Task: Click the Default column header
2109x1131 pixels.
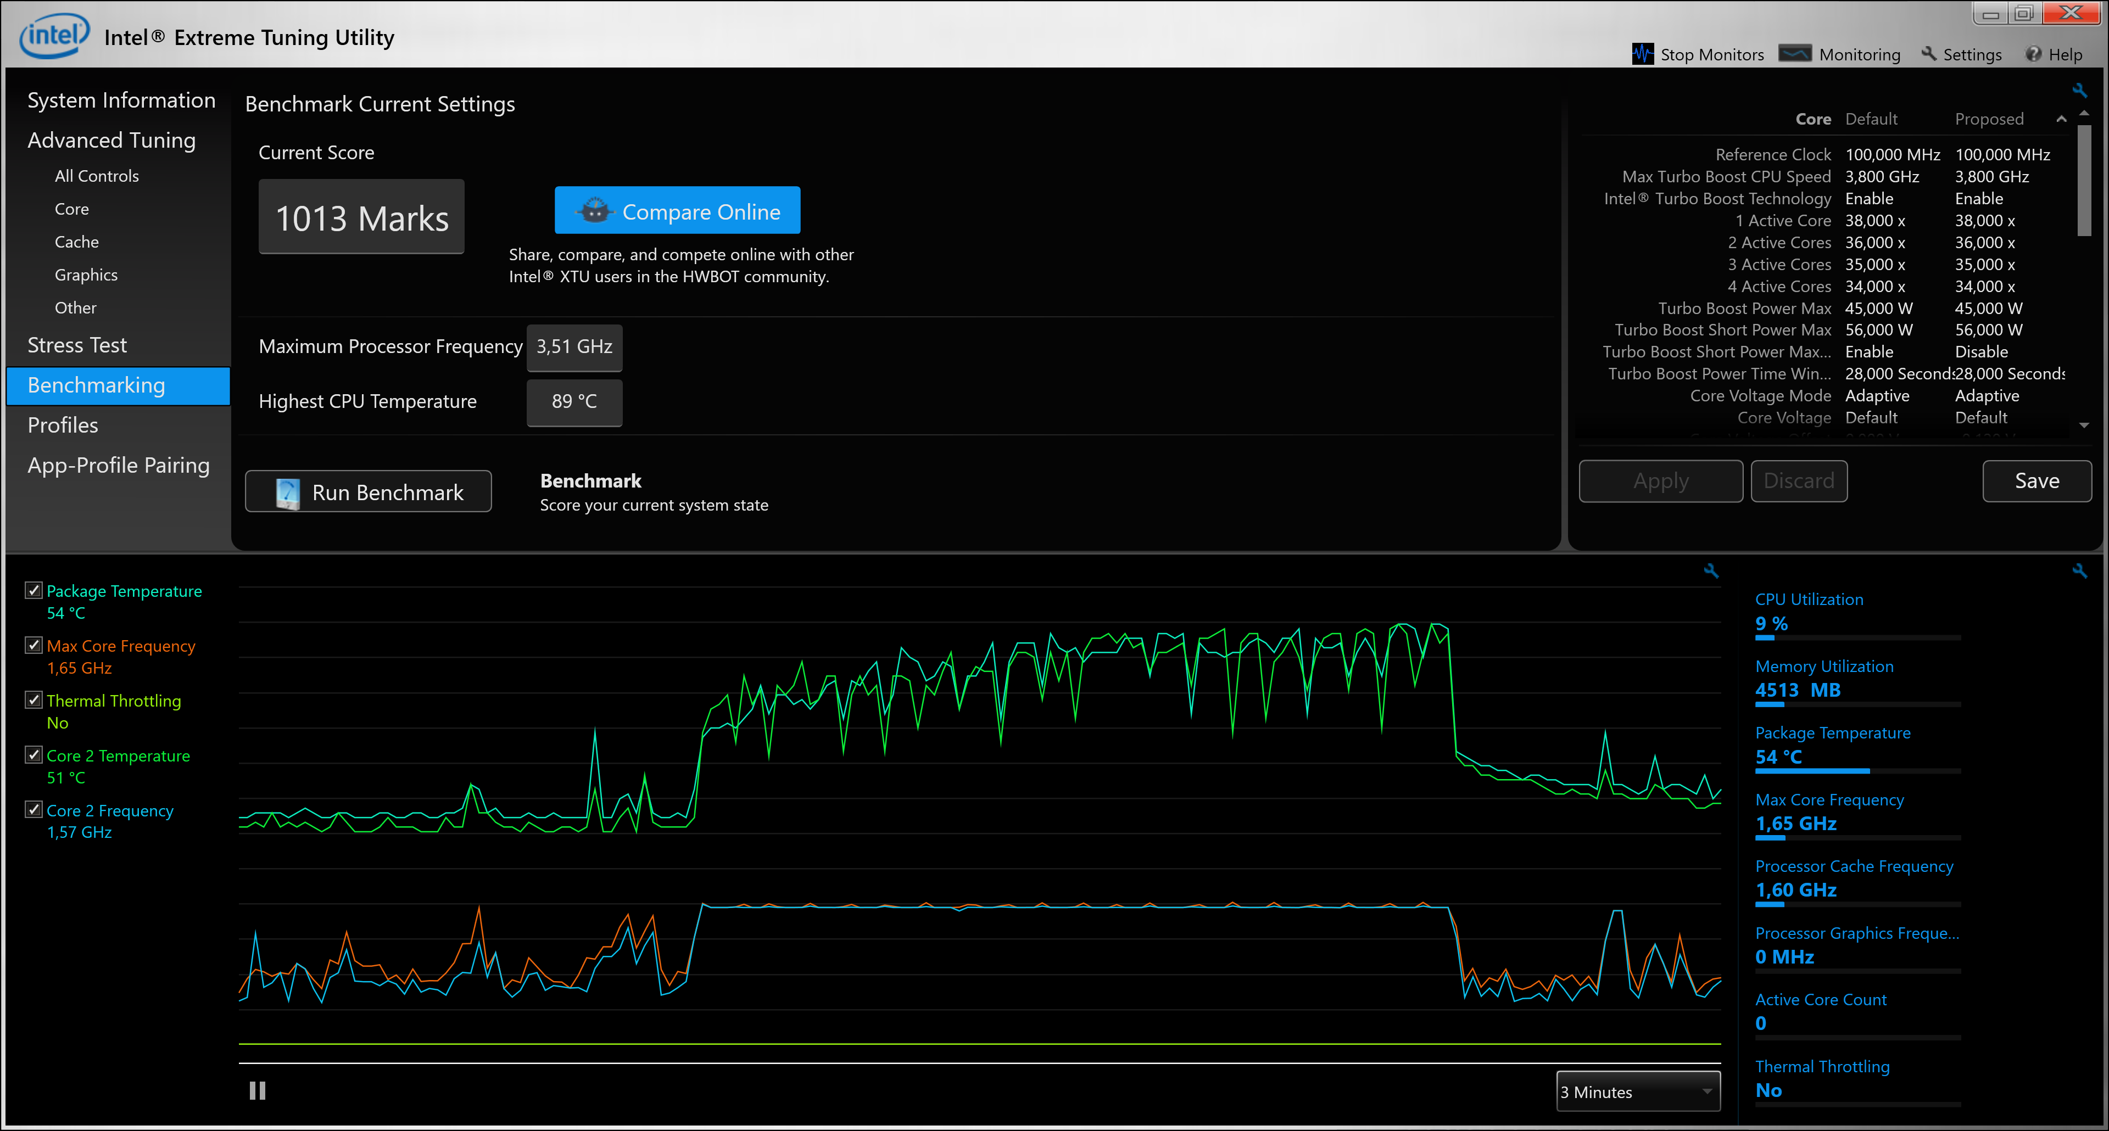Action: pos(1871,120)
